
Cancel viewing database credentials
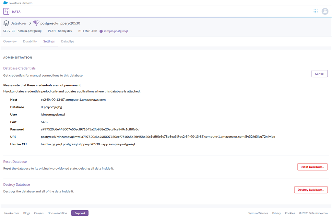(319, 74)
